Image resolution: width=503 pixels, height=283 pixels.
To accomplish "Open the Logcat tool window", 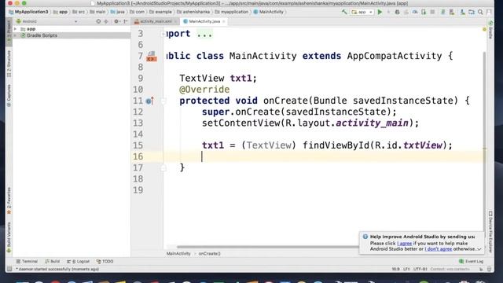I will (79, 262).
